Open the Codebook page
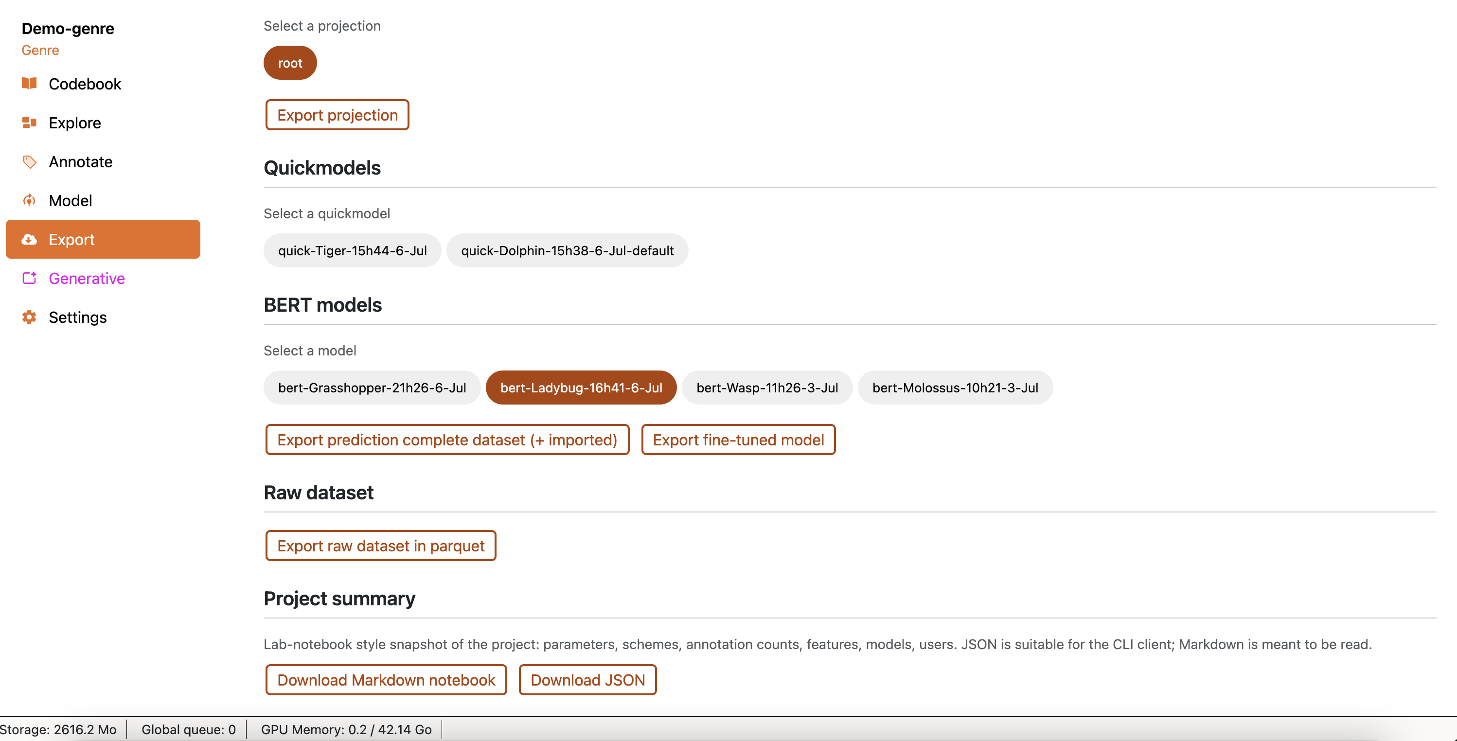The image size is (1457, 741). pyautogui.click(x=103, y=84)
